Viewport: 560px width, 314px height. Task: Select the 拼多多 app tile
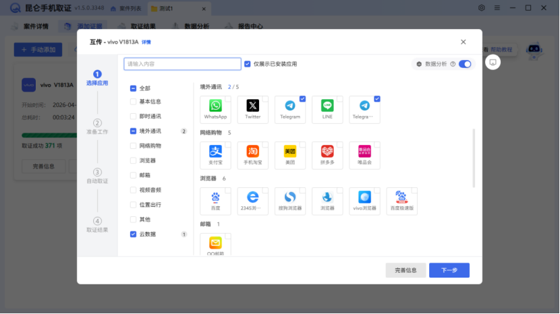click(327, 155)
